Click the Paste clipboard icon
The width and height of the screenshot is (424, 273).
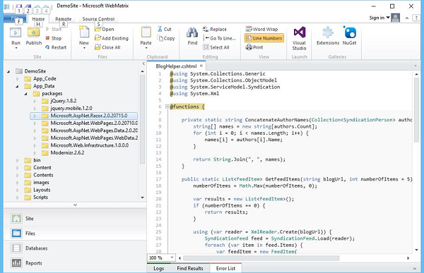pyautogui.click(x=146, y=32)
